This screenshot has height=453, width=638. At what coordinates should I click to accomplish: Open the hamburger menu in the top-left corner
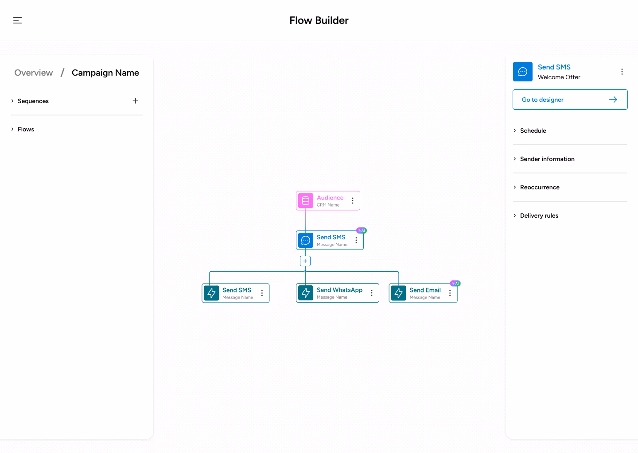(18, 20)
